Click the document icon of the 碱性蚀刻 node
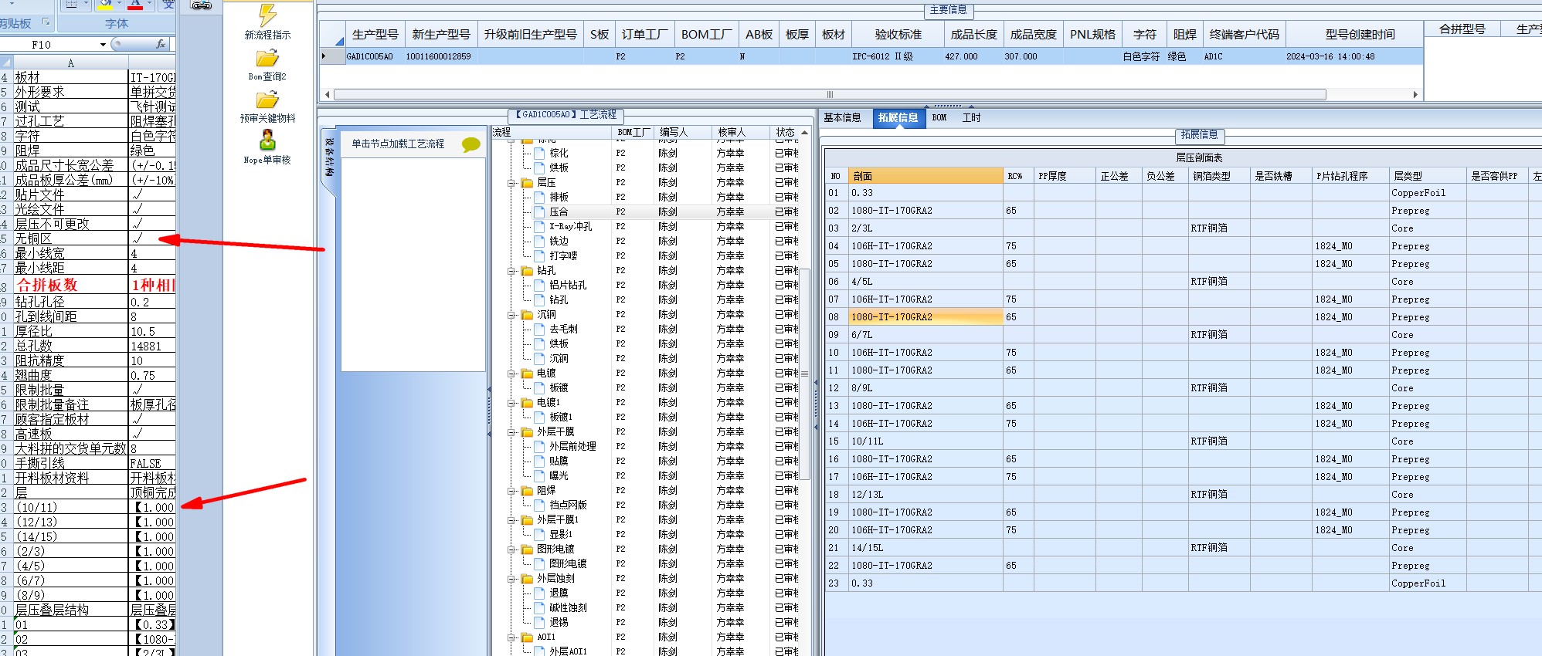1542x656 pixels. coord(540,608)
